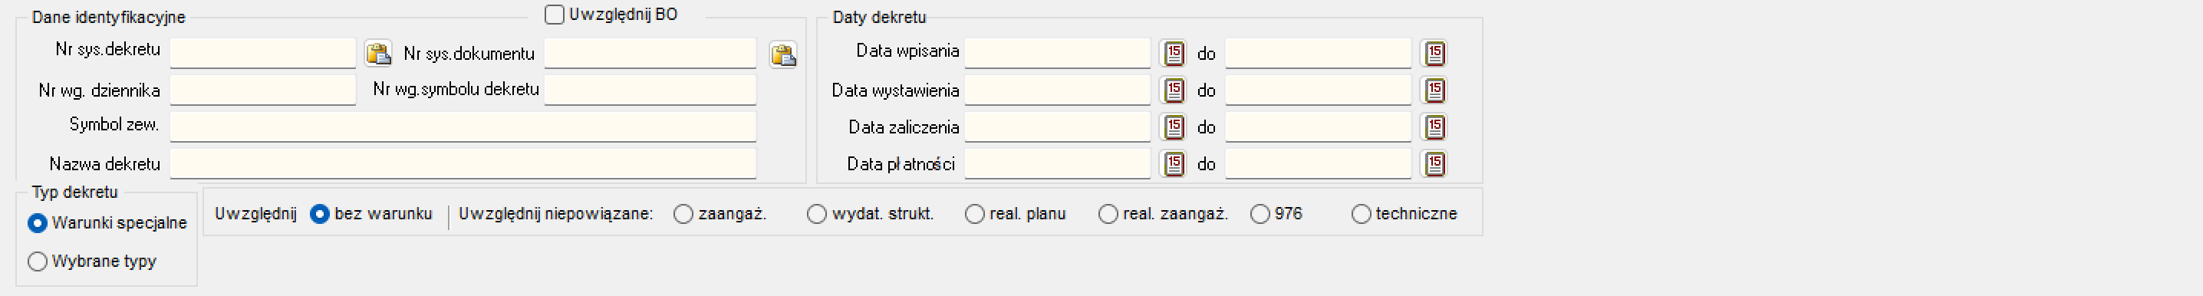This screenshot has height=296, width=2203.
Task: Select the Wybrane typy radio option
Action: [x=38, y=261]
